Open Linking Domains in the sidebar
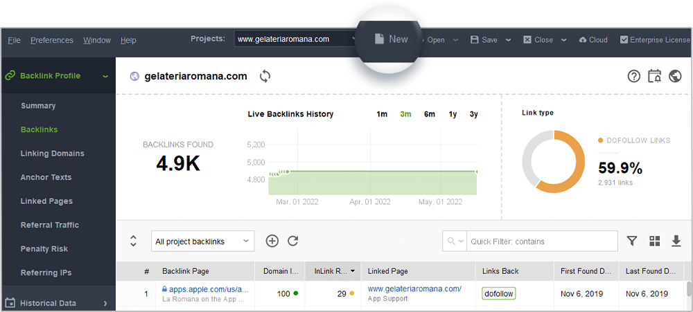 pyautogui.click(x=52, y=154)
